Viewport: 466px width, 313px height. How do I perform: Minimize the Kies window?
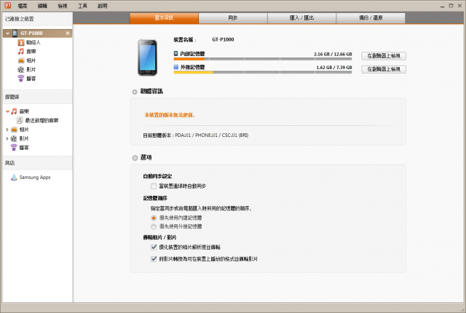(x=442, y=6)
